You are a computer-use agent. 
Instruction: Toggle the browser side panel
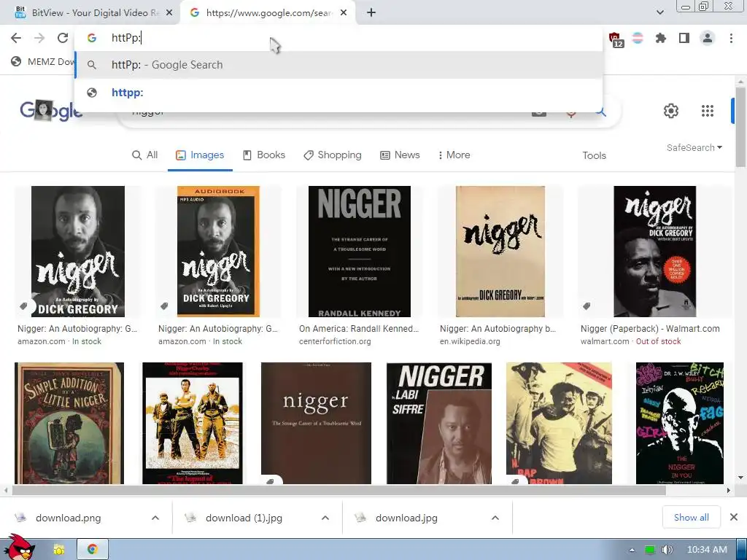tap(684, 38)
